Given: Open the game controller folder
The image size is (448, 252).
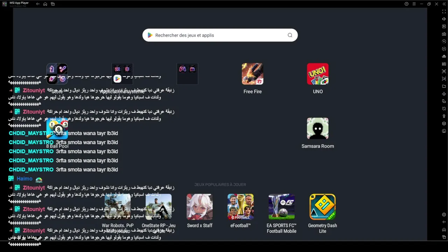Looking at the screenshot, I should [187, 74].
